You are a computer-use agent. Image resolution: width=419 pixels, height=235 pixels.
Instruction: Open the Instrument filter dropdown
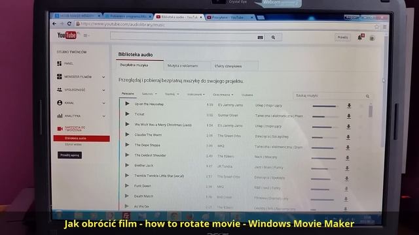(x=196, y=94)
